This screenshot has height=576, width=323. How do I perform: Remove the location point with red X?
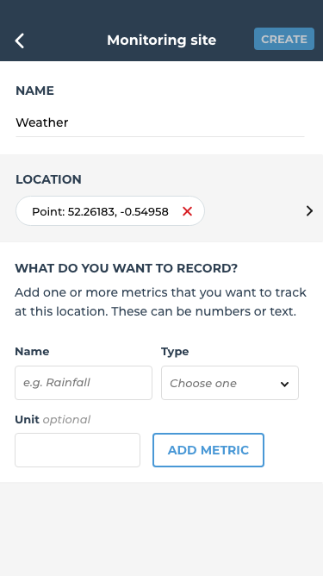click(x=187, y=211)
